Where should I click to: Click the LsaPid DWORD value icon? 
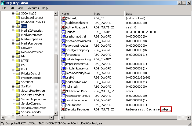64,77
